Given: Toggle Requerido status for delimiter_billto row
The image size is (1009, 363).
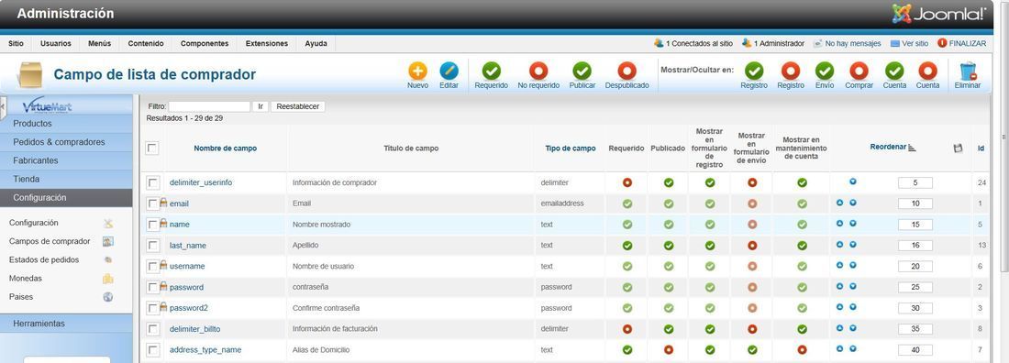Looking at the screenshot, I should (x=626, y=329).
